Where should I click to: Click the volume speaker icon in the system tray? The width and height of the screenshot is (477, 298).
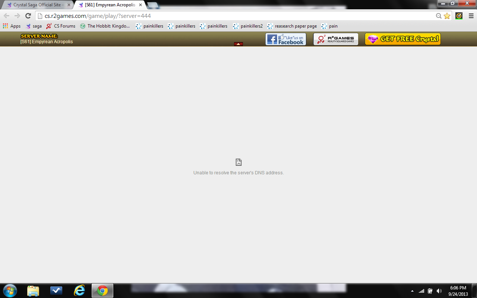(439, 291)
